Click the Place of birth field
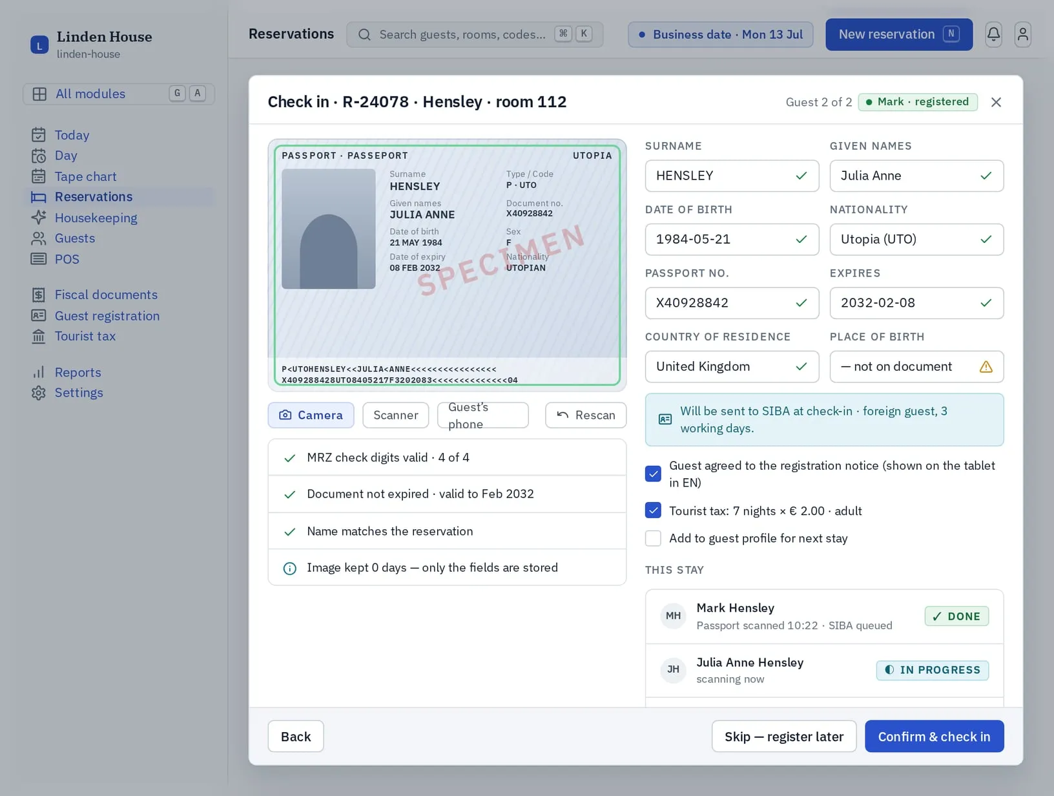The width and height of the screenshot is (1054, 796). click(x=916, y=367)
